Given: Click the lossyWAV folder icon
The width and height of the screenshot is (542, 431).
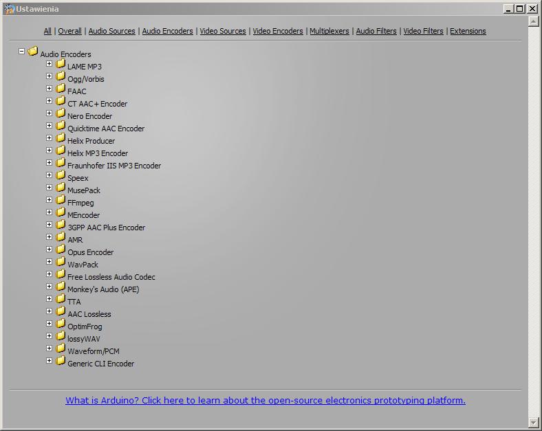Looking at the screenshot, I should tap(61, 336).
